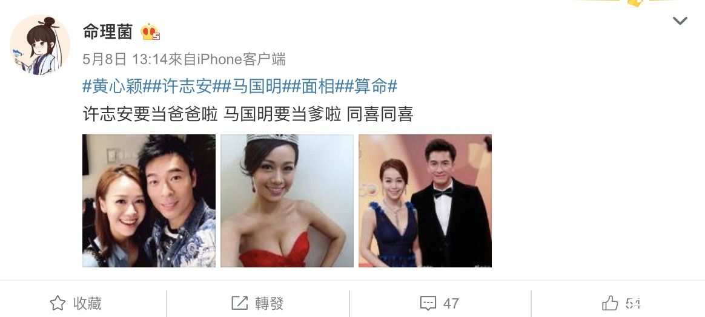The image size is (705, 317).
Task: Open the #面相# hashtag
Action: 318,87
